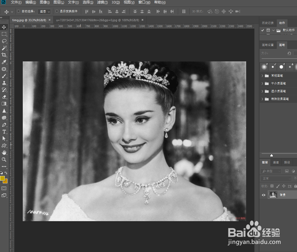Expand the default actions folder
Image resolution: width=297 pixels, height=252 pixels.
[273, 30]
